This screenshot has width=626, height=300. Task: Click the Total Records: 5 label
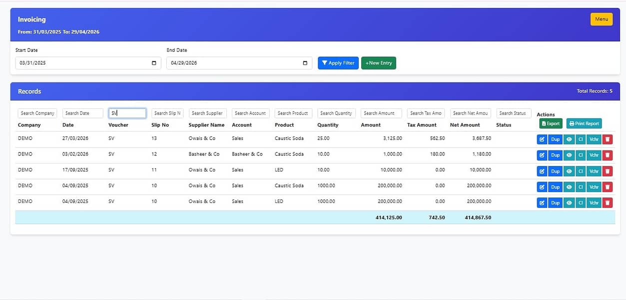pyautogui.click(x=595, y=91)
